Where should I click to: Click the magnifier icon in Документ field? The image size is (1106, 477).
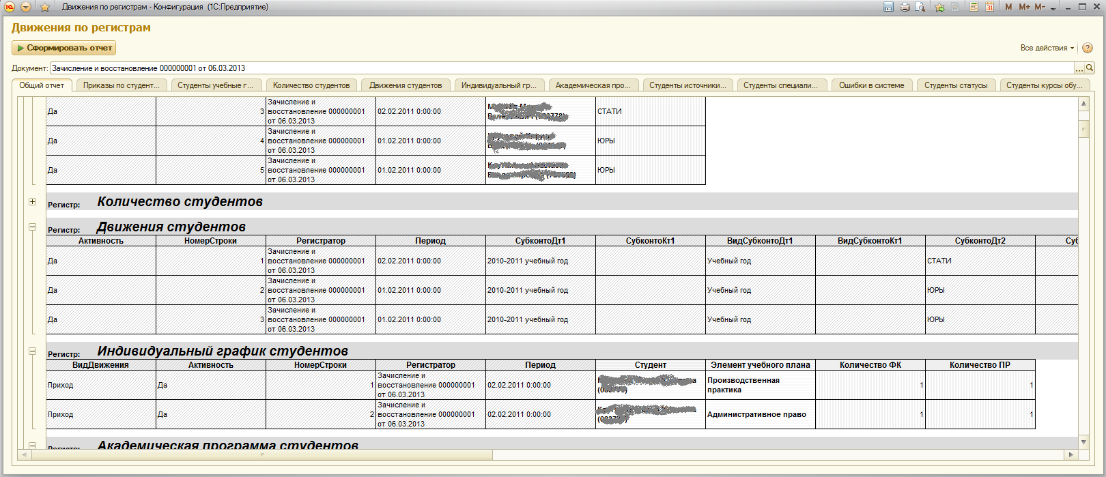click(1090, 68)
